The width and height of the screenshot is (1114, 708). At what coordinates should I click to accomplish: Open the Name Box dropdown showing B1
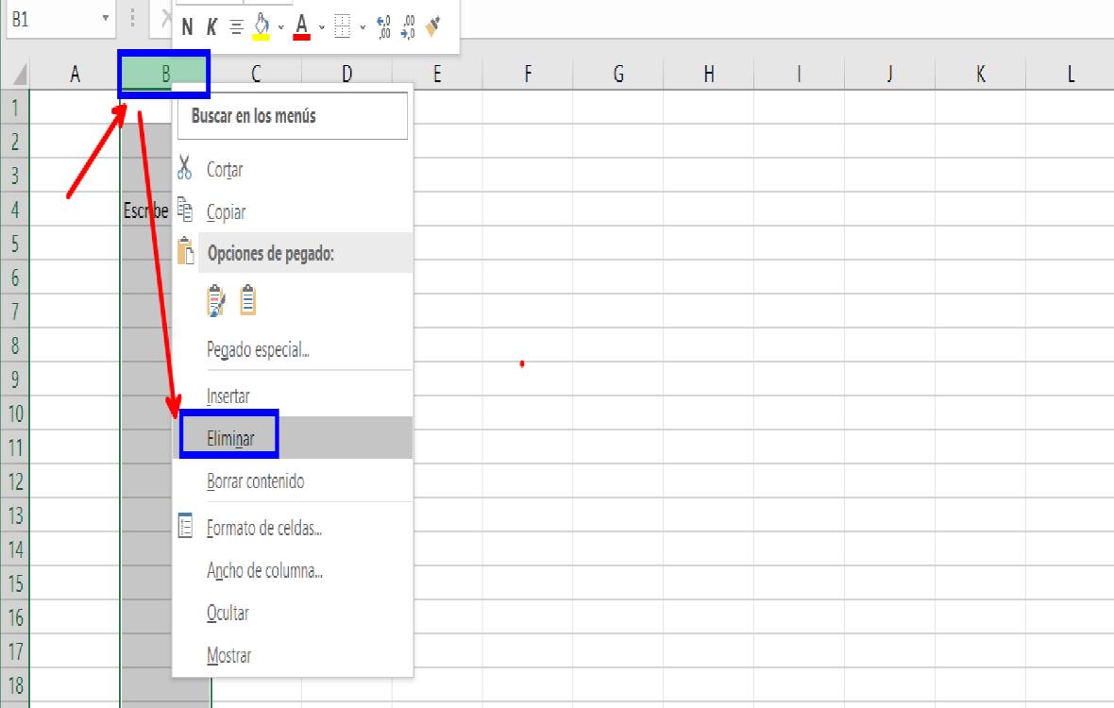click(104, 17)
